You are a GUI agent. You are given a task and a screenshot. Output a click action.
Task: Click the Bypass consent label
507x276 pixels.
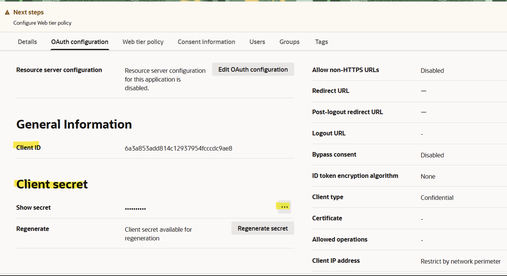(334, 154)
